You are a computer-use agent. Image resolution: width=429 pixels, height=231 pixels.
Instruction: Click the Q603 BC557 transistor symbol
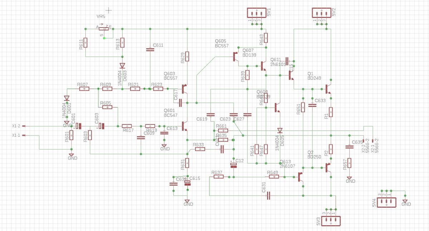184,88
